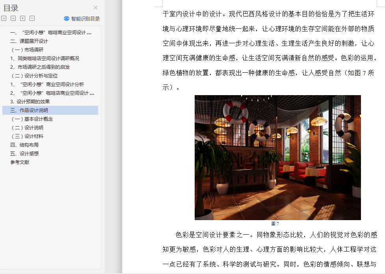Screen dimensions: 385x274
Task: Place cursor in paragraph starting 色彩是空间设计要素之一
Action: click(276, 235)
